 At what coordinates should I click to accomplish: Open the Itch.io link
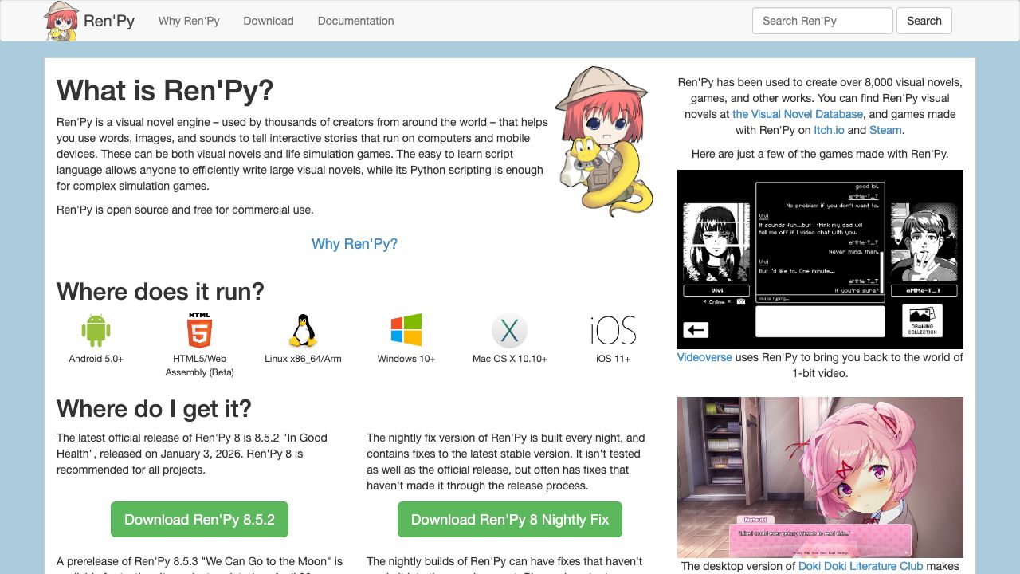[829, 130]
